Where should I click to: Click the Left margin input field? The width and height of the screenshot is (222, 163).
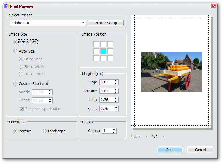tap(106, 100)
